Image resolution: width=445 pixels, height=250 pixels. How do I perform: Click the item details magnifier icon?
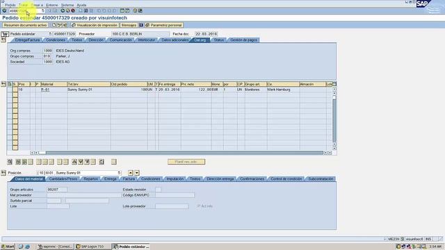[10, 162]
